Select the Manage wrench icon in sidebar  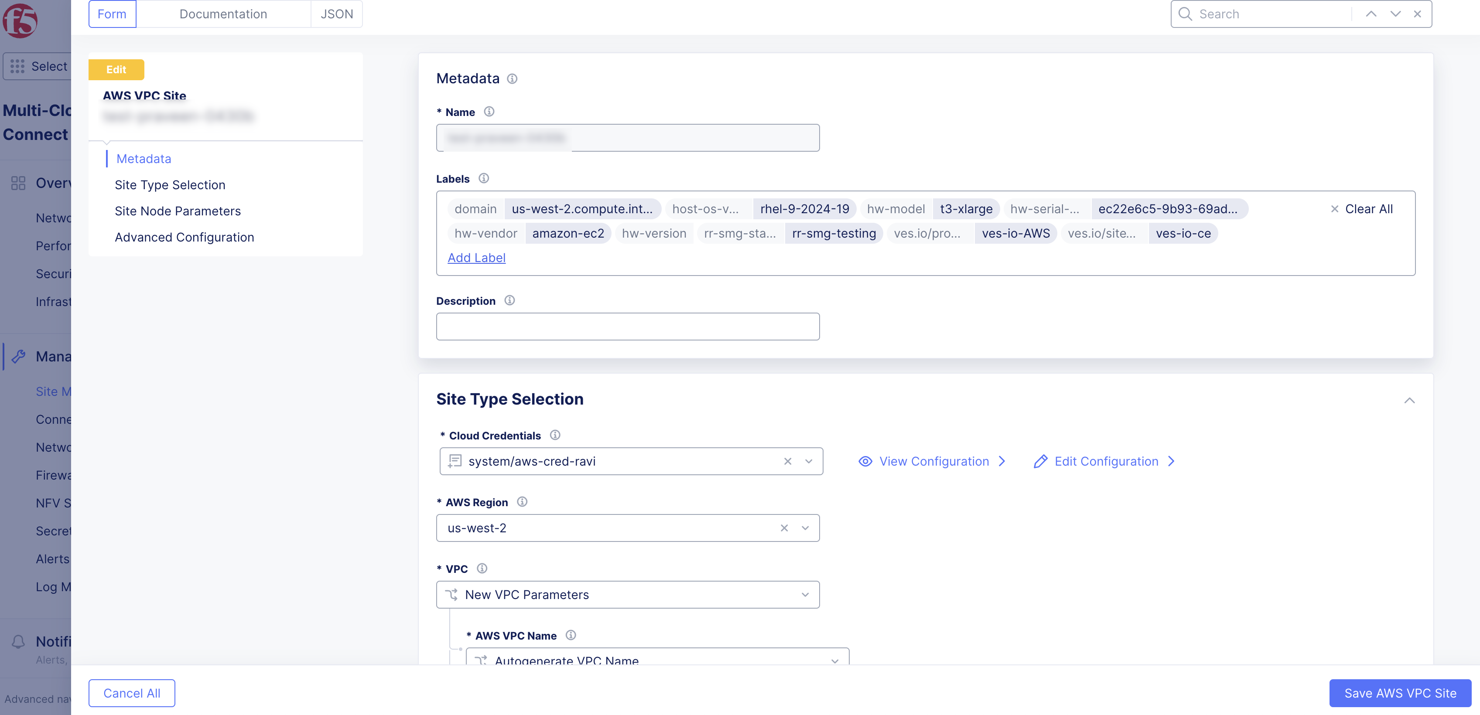[18, 356]
